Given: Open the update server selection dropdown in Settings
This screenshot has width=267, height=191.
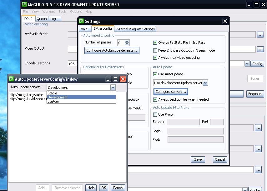Looking at the screenshot, I should [x=205, y=83].
